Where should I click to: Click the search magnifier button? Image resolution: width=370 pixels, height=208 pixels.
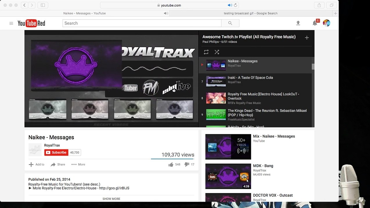coord(230,23)
